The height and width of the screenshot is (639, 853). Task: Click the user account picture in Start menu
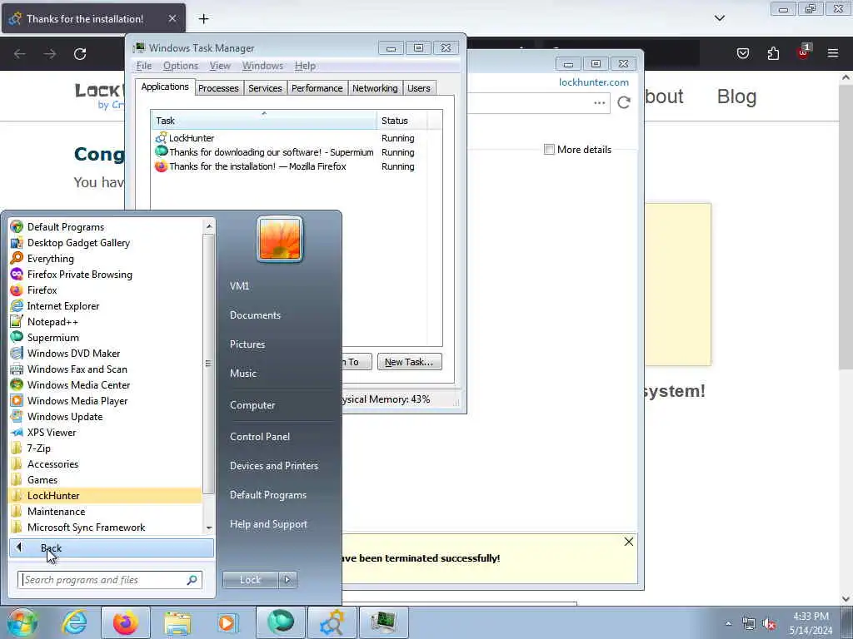click(280, 239)
